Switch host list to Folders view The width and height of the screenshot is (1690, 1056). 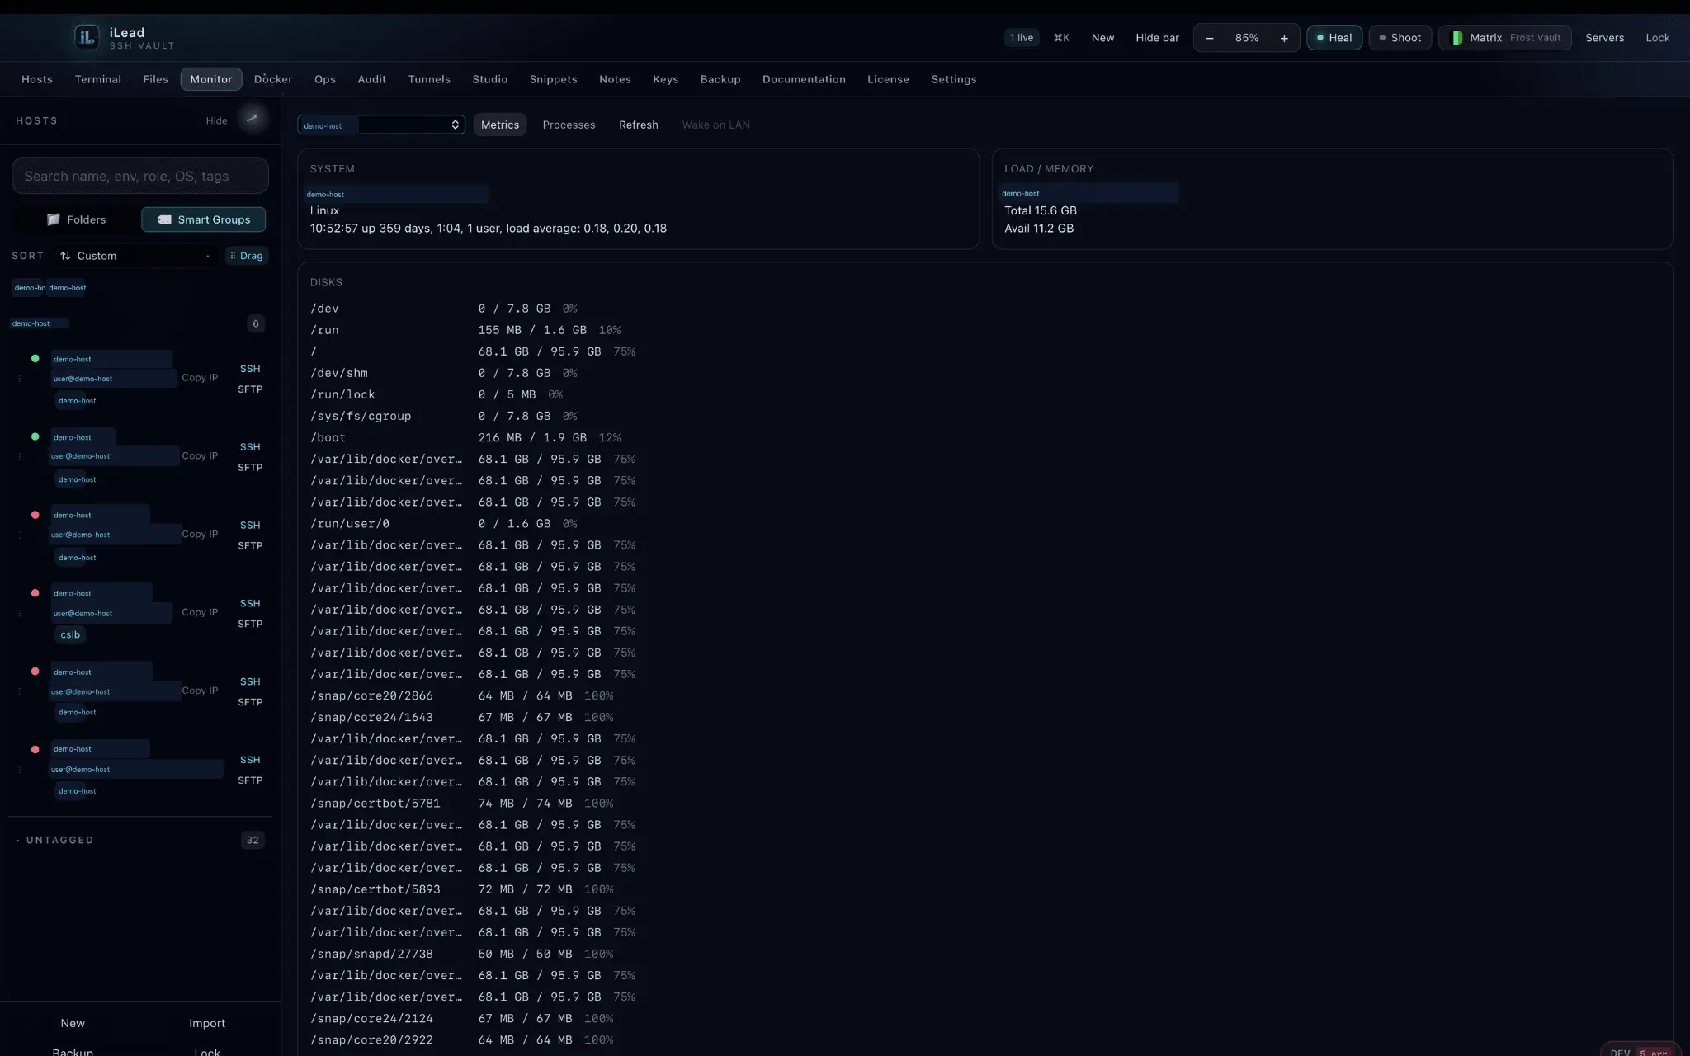[x=76, y=219]
